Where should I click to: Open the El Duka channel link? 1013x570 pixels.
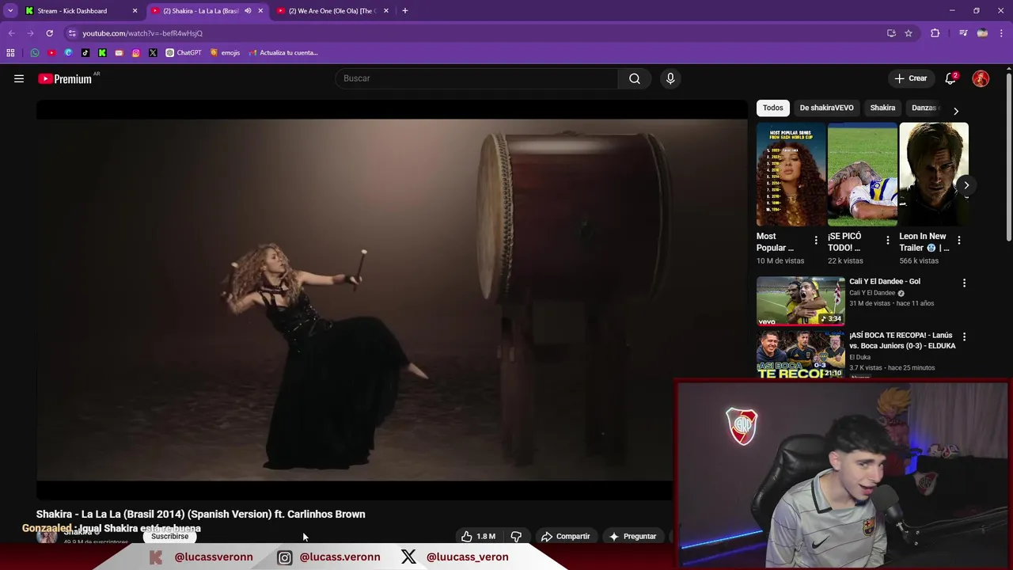859,357
